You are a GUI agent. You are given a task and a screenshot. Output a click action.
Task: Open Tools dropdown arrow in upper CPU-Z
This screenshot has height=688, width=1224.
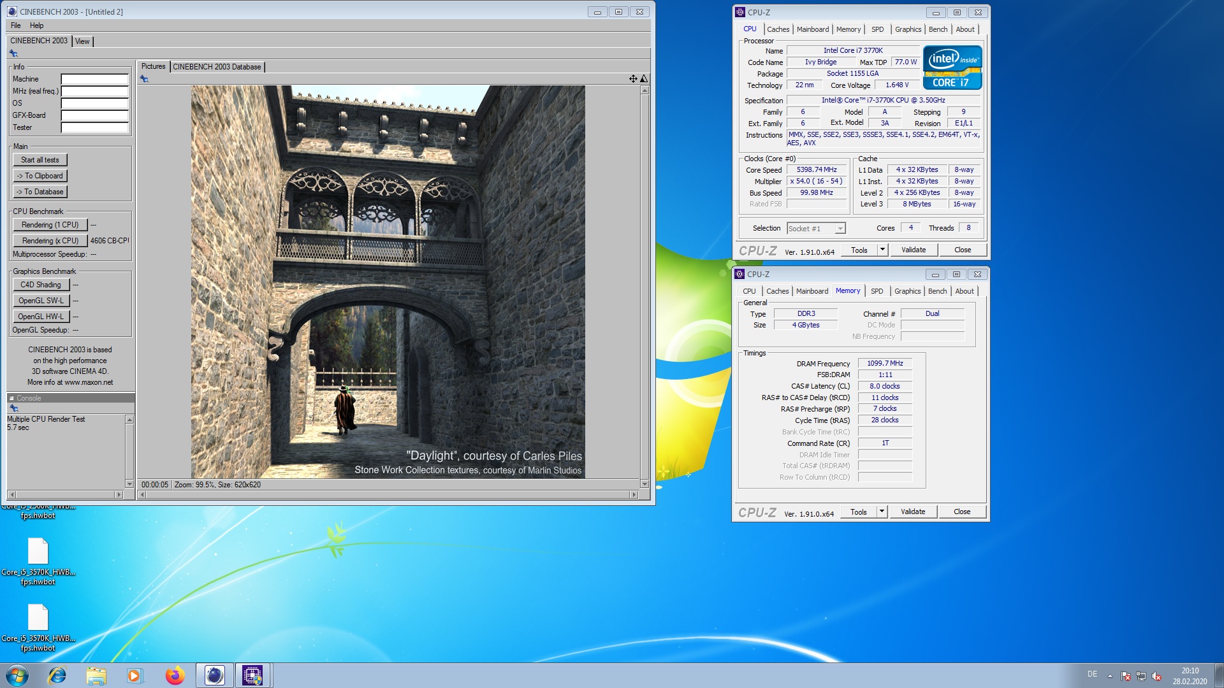882,250
